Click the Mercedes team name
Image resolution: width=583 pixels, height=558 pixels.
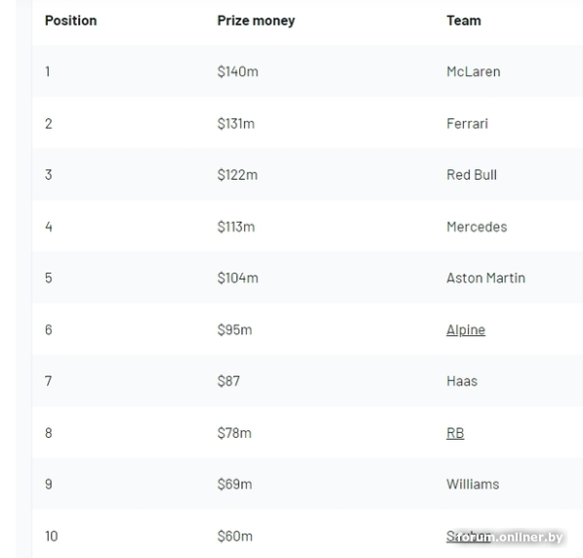pos(477,227)
